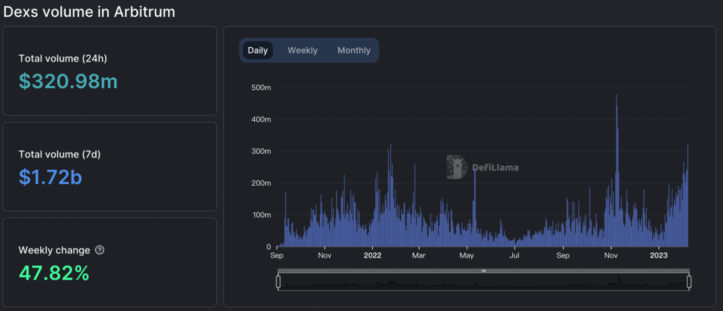Select the Daily chart interval tab
The height and width of the screenshot is (311, 723).
point(257,50)
